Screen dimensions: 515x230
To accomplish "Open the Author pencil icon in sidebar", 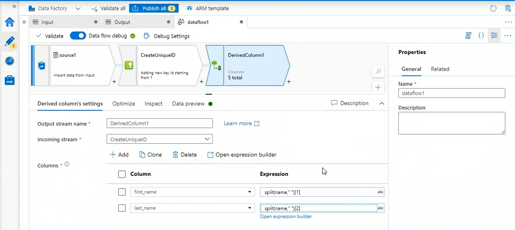I will (x=10, y=42).
